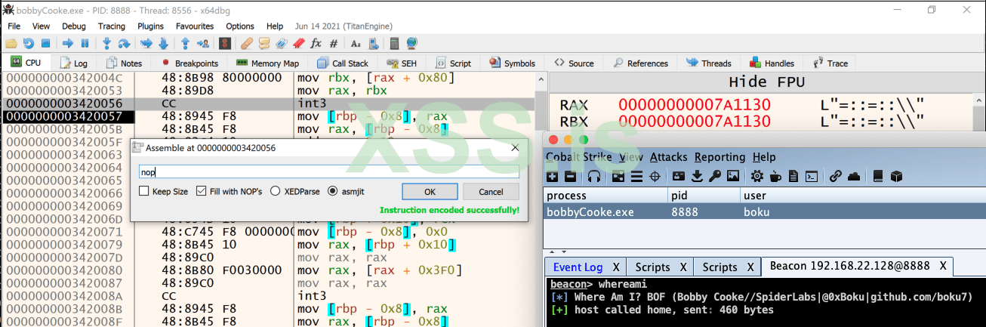Image resolution: width=986 pixels, height=327 pixels.
Task: Uncheck the Fill with NOP's checkbox
Action: click(x=202, y=191)
